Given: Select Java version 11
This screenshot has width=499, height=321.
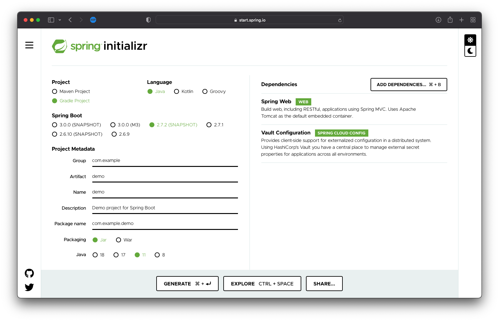Looking at the screenshot, I should pyautogui.click(x=140, y=255).
